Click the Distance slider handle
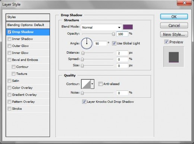 coord(83,53)
